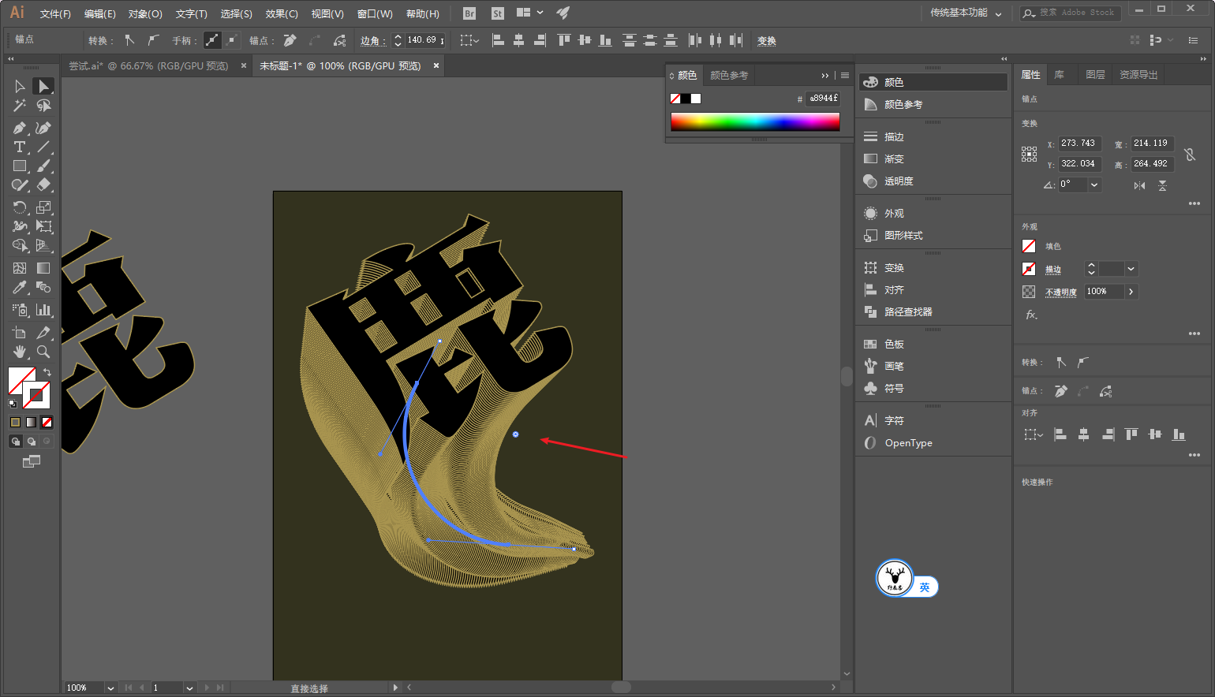The image size is (1215, 697).
Task: Select the Rotate tool
Action: pyautogui.click(x=20, y=207)
